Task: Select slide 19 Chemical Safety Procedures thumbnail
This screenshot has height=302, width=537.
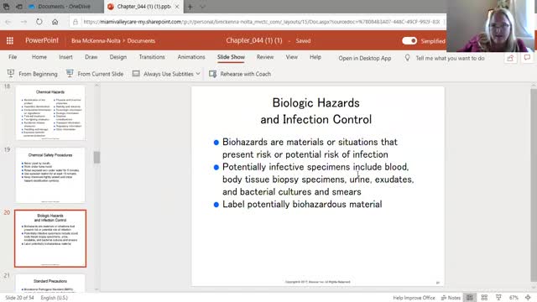Action: click(50, 175)
